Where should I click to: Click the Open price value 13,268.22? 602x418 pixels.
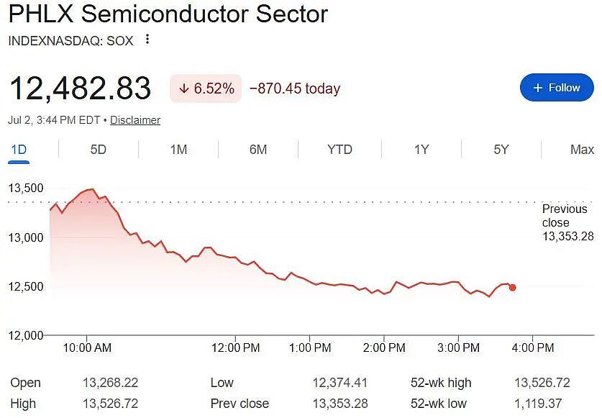pyautogui.click(x=111, y=383)
